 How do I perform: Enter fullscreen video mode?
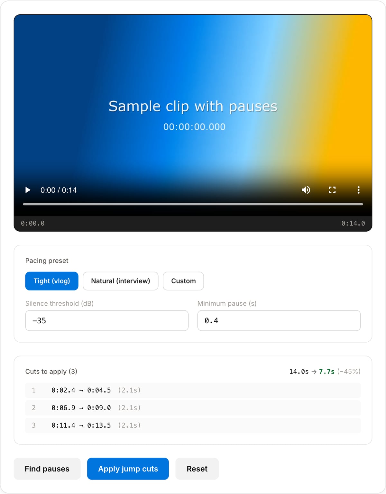coord(332,190)
